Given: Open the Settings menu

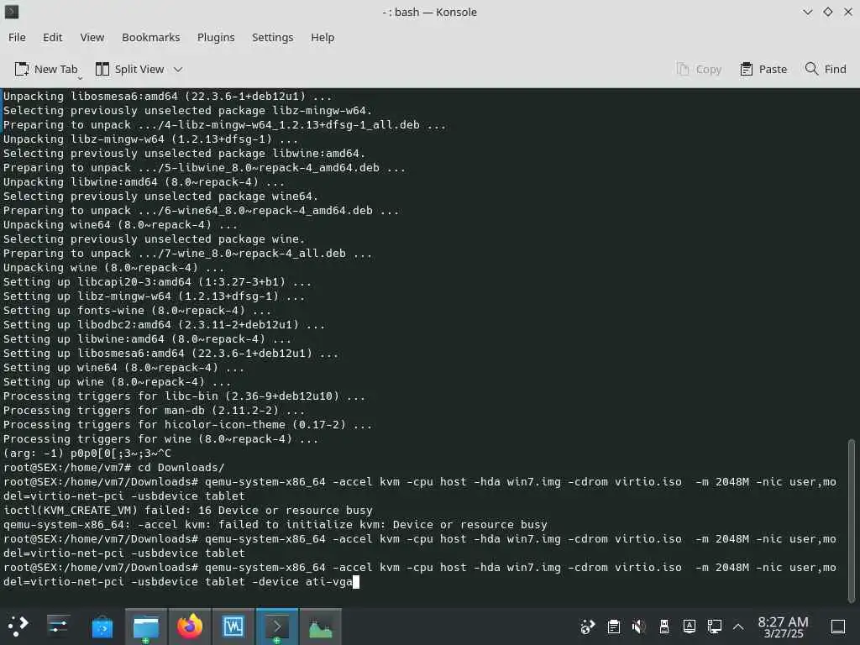Looking at the screenshot, I should (x=273, y=37).
